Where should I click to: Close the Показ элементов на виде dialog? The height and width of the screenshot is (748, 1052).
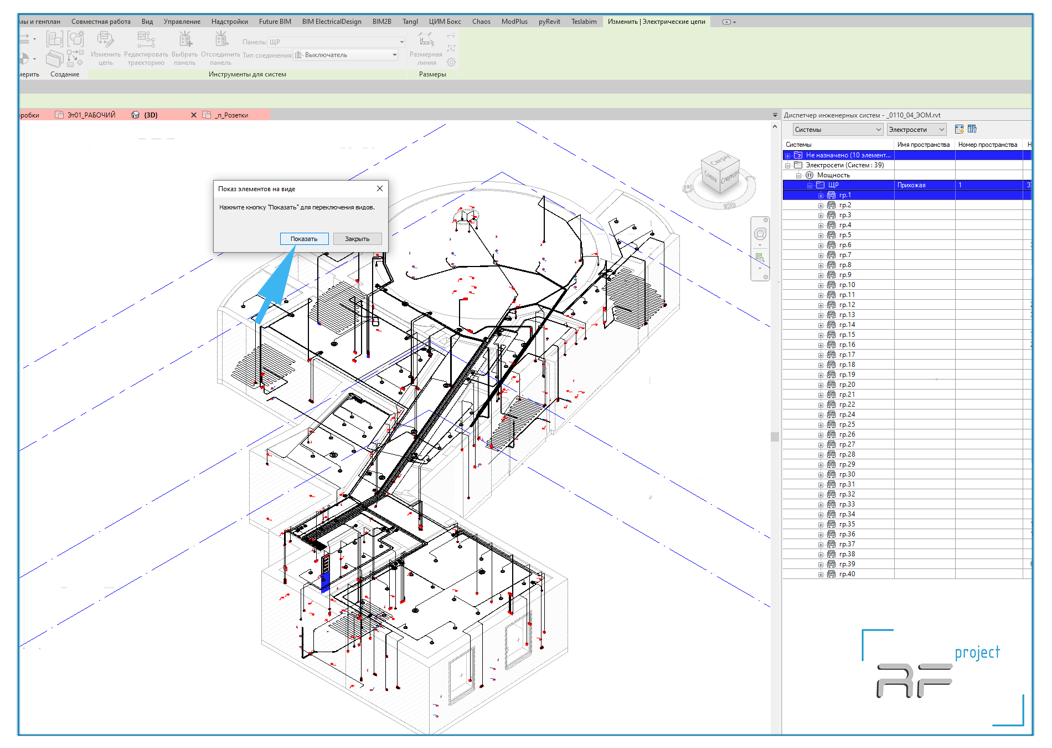380,188
